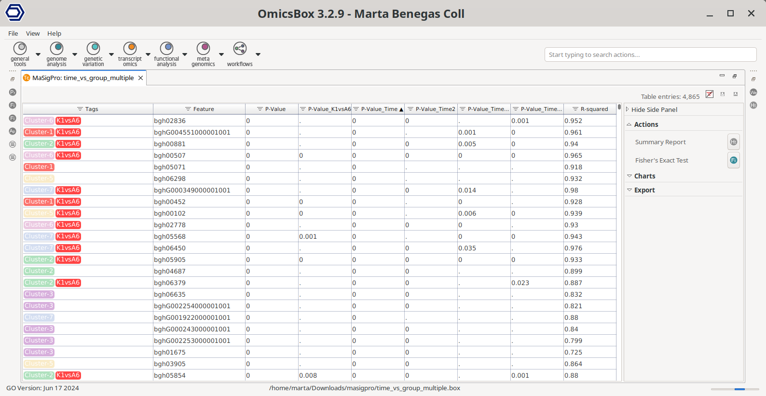The height and width of the screenshot is (396, 766).
Task: Click the red clear-filter icon near Table entries
Action: click(x=709, y=94)
